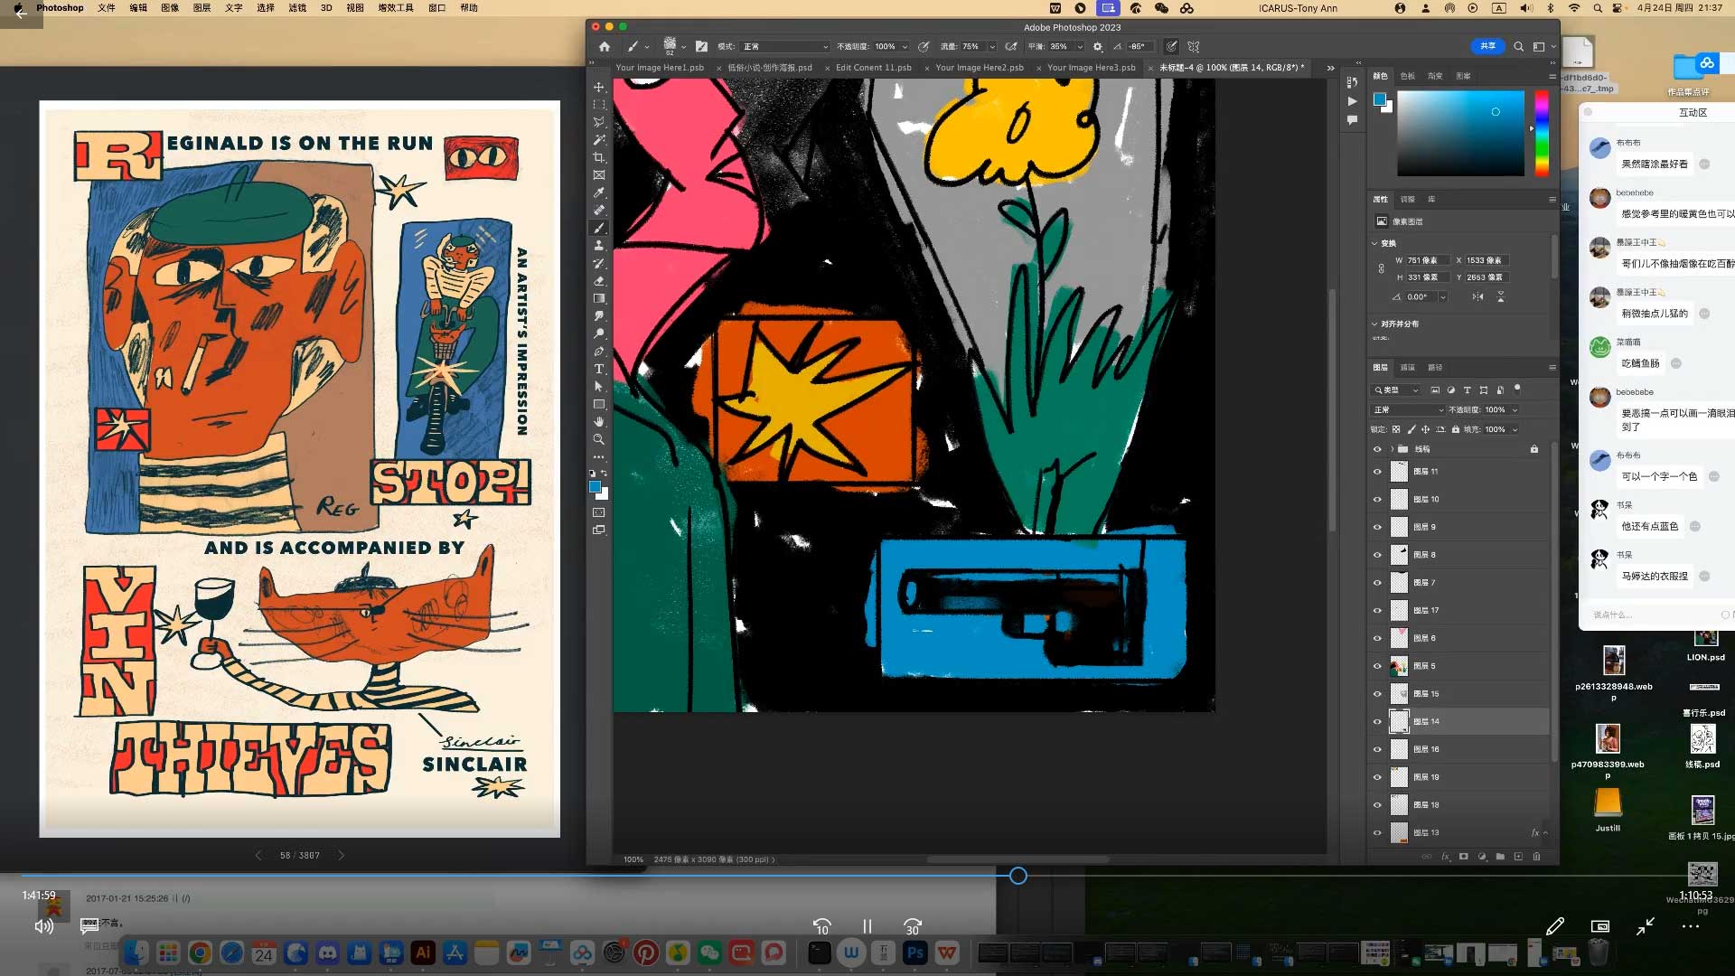Click the blue 共享 share button
The image size is (1735, 976).
coord(1487,46)
